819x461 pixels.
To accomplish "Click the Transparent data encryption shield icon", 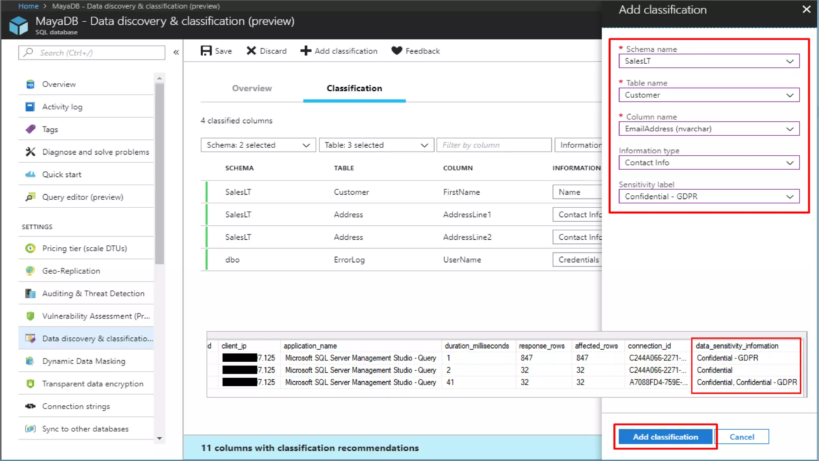I will coord(30,384).
